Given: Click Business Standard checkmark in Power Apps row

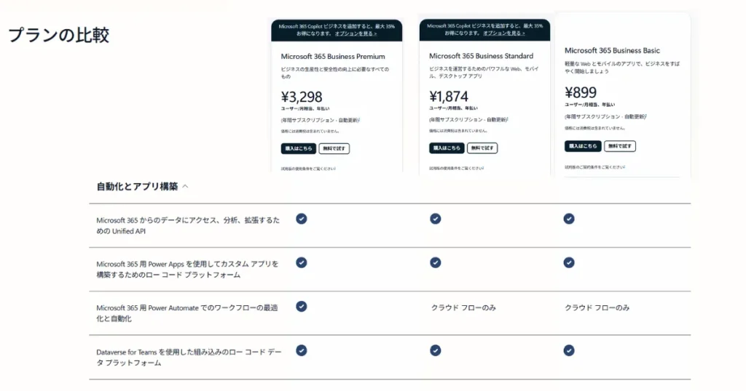Looking at the screenshot, I should 436,262.
